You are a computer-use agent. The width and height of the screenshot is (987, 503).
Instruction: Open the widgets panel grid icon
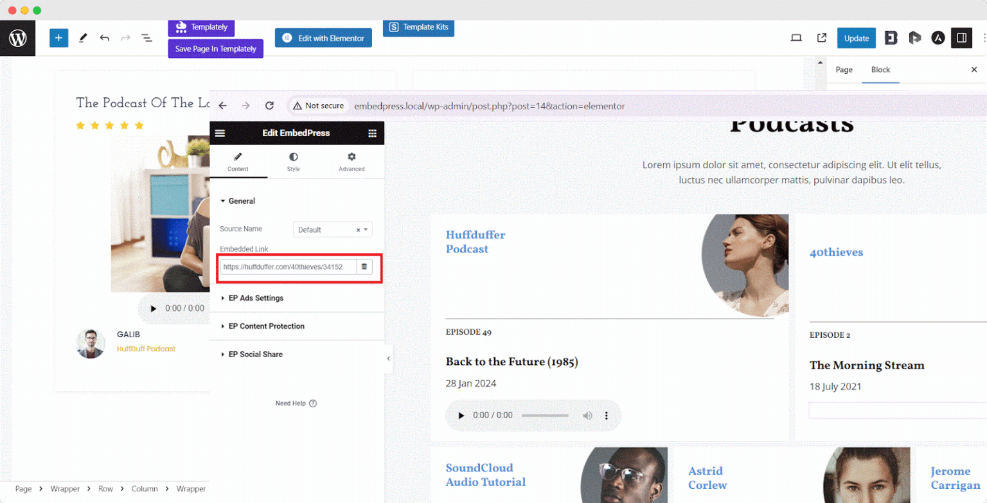[373, 133]
